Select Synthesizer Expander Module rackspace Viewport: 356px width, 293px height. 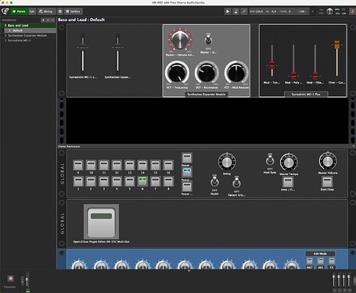(28, 35)
